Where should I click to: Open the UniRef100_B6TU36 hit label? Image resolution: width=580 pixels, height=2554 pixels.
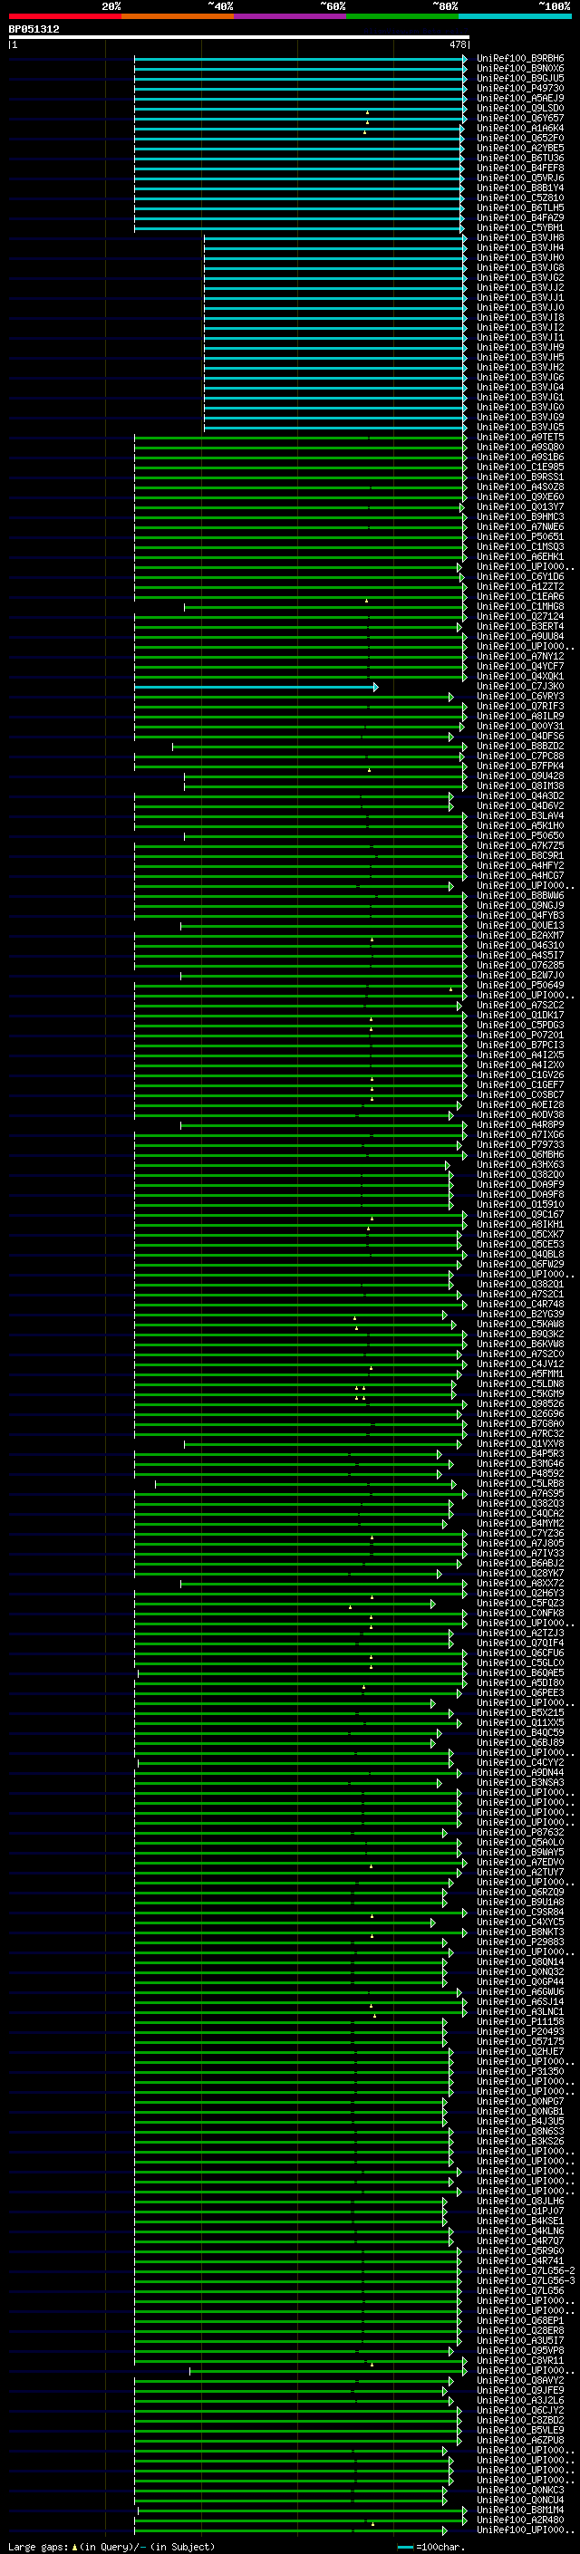click(520, 158)
